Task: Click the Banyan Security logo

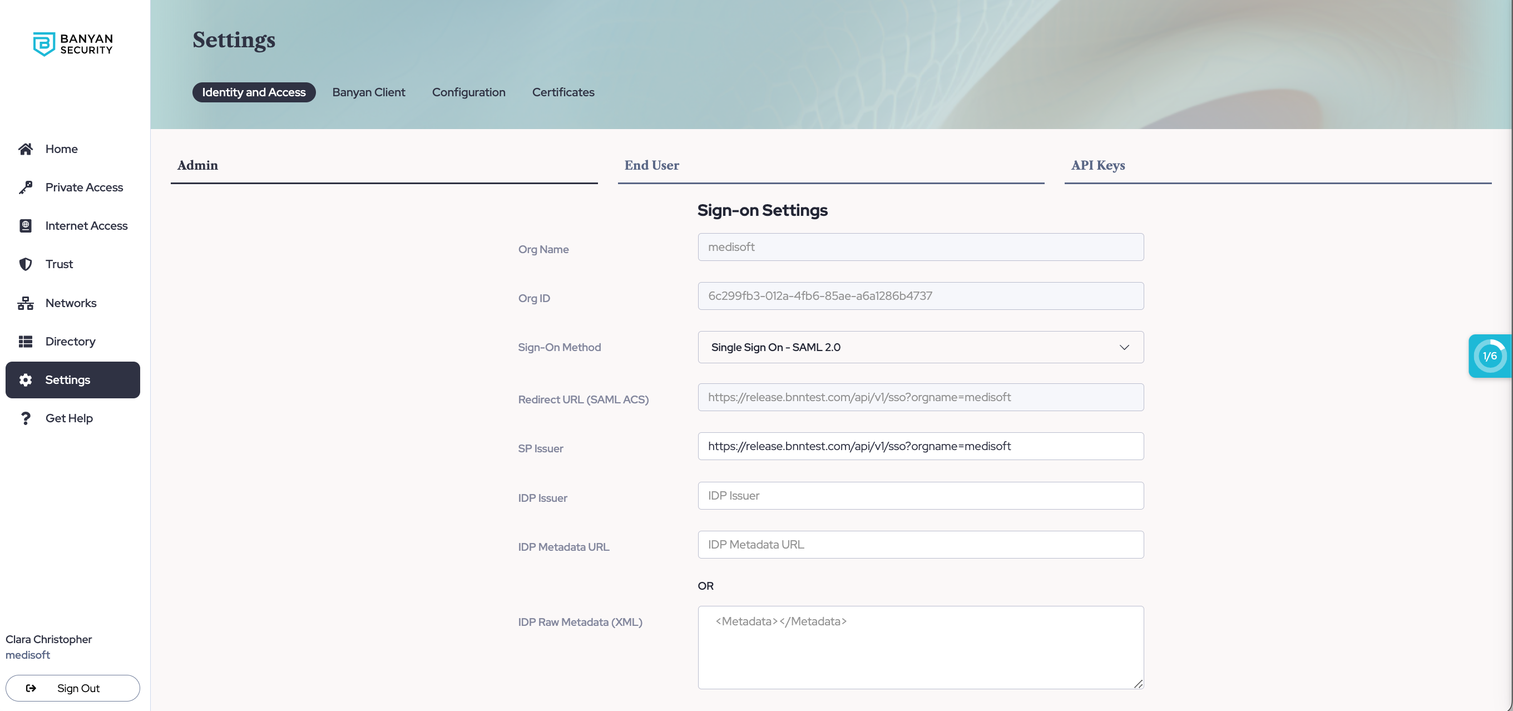Action: coord(73,44)
